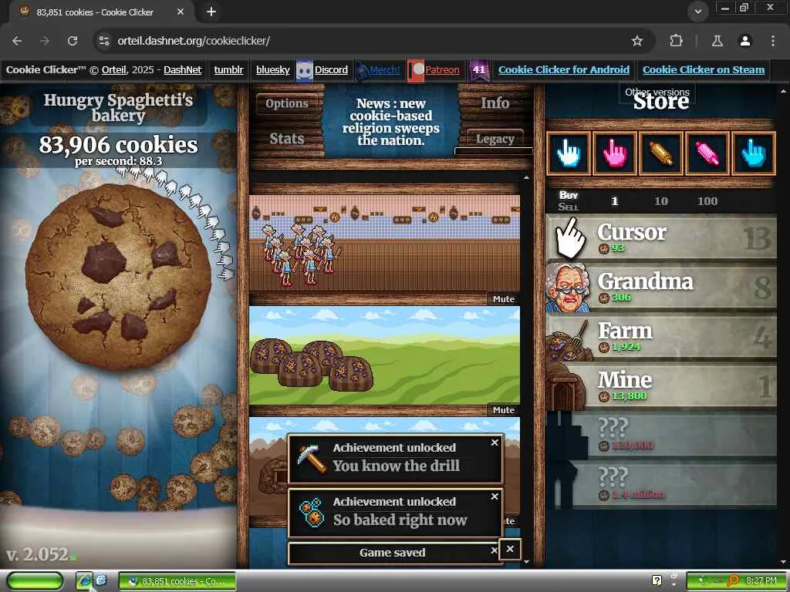Bookmark this page with the star
The image size is (790, 592).
636,41
